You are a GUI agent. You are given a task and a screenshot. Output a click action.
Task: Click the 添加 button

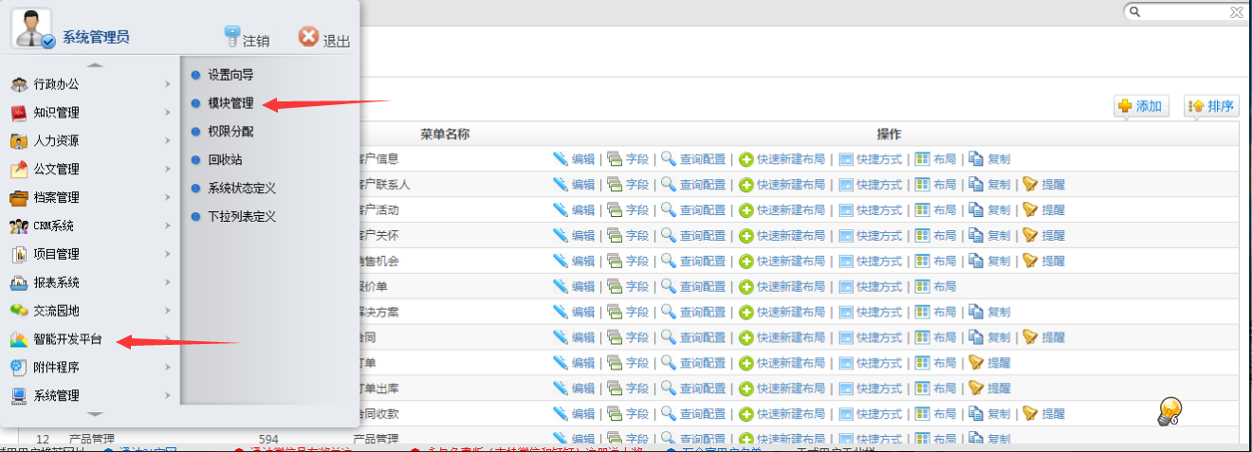point(1141,106)
